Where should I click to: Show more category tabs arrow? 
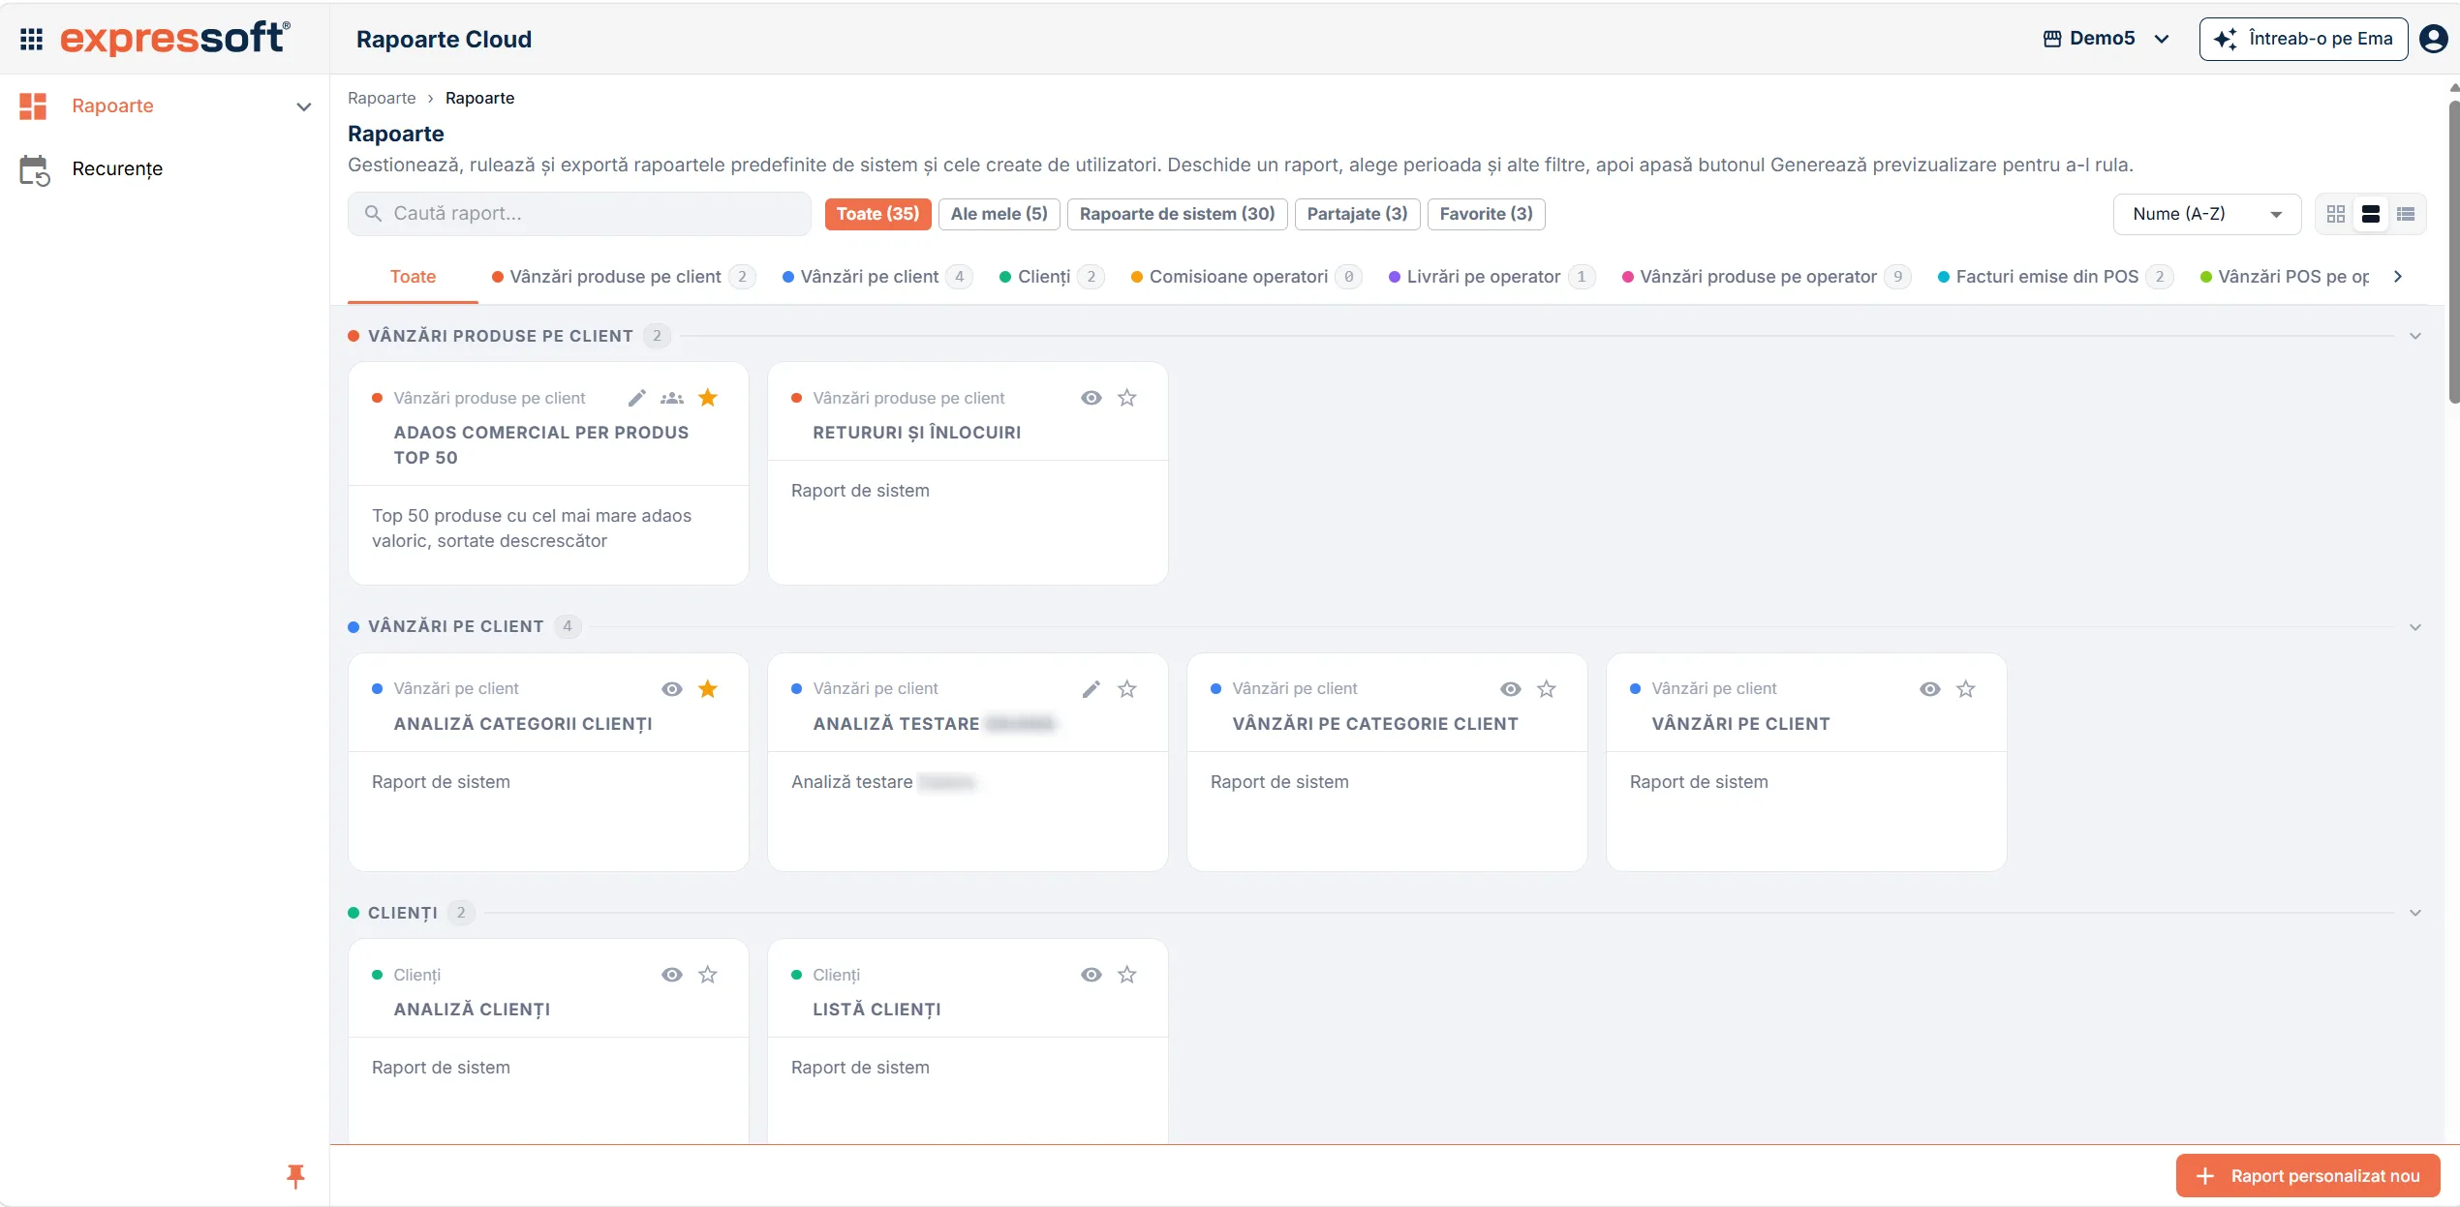tap(2398, 277)
